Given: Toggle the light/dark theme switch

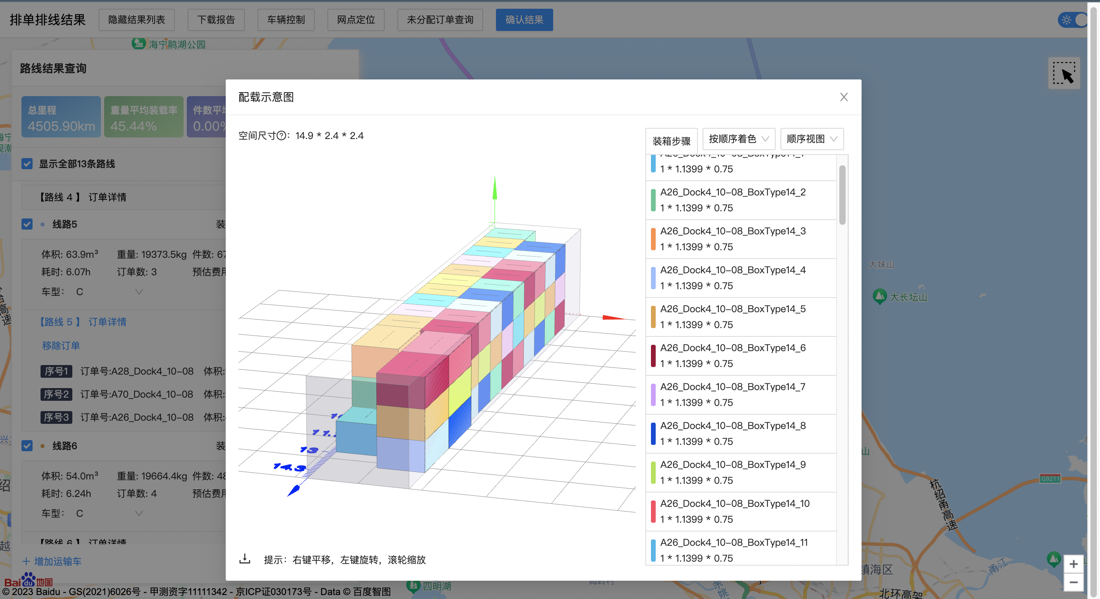Looking at the screenshot, I should pos(1073,20).
